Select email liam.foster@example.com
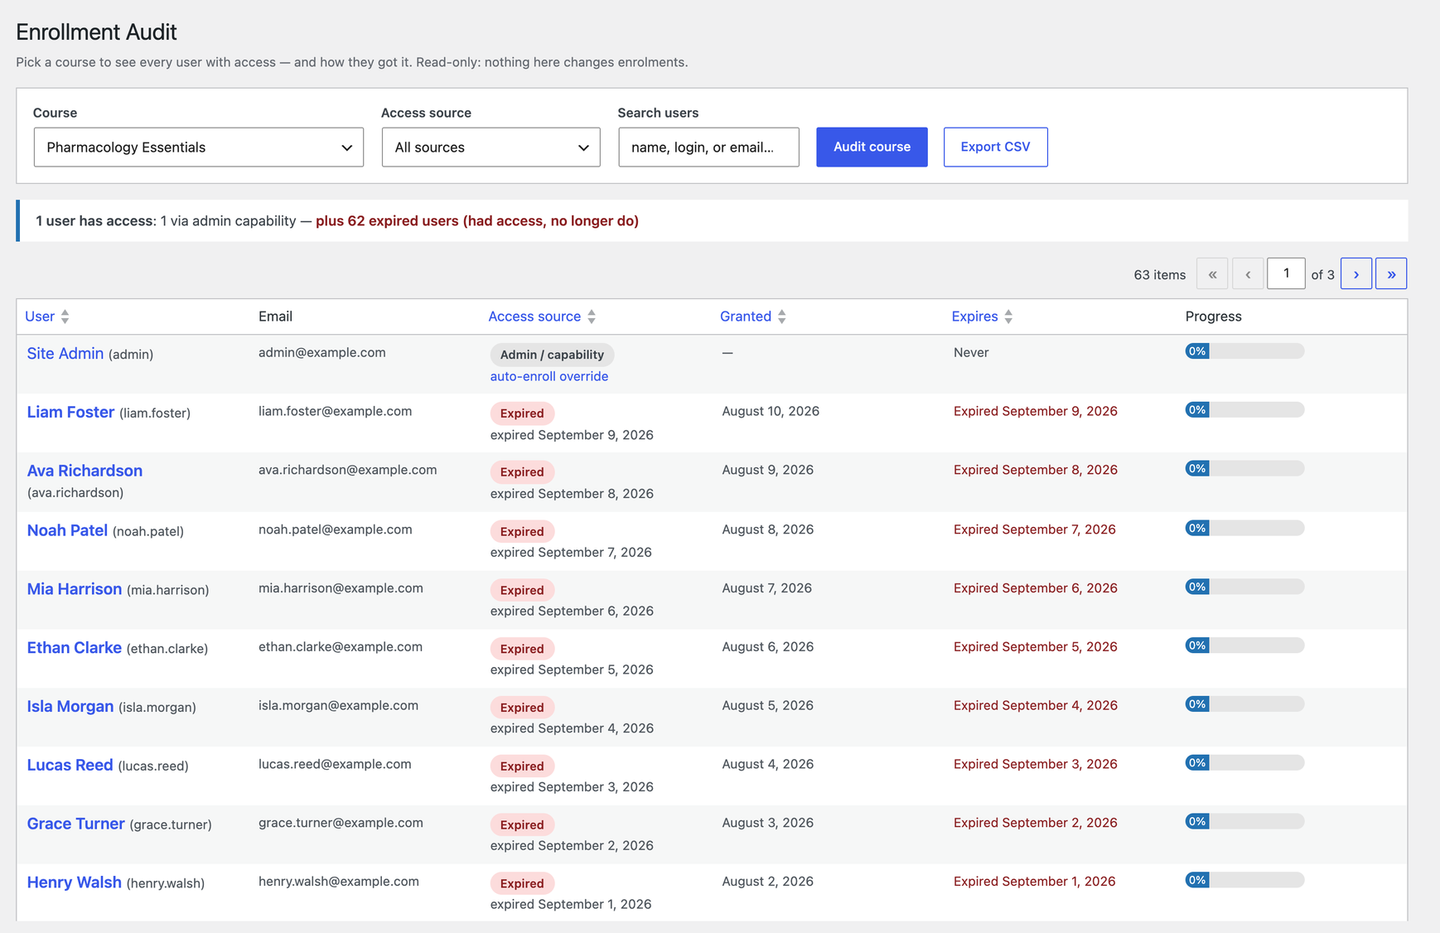Image resolution: width=1440 pixels, height=933 pixels. pos(335,411)
